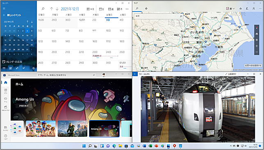
Task: Open calendar settings gear icon
Action: point(34,68)
